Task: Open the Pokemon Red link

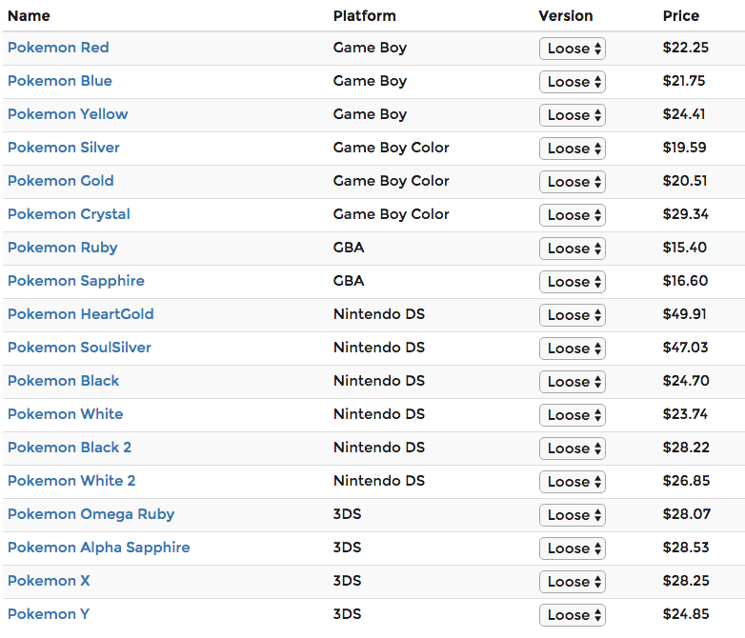Action: click(x=58, y=48)
